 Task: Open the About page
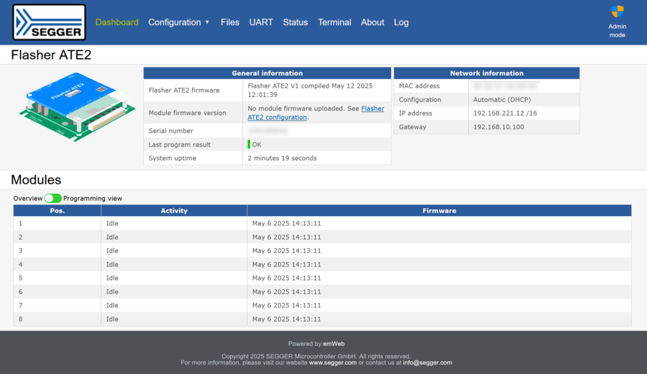[372, 22]
